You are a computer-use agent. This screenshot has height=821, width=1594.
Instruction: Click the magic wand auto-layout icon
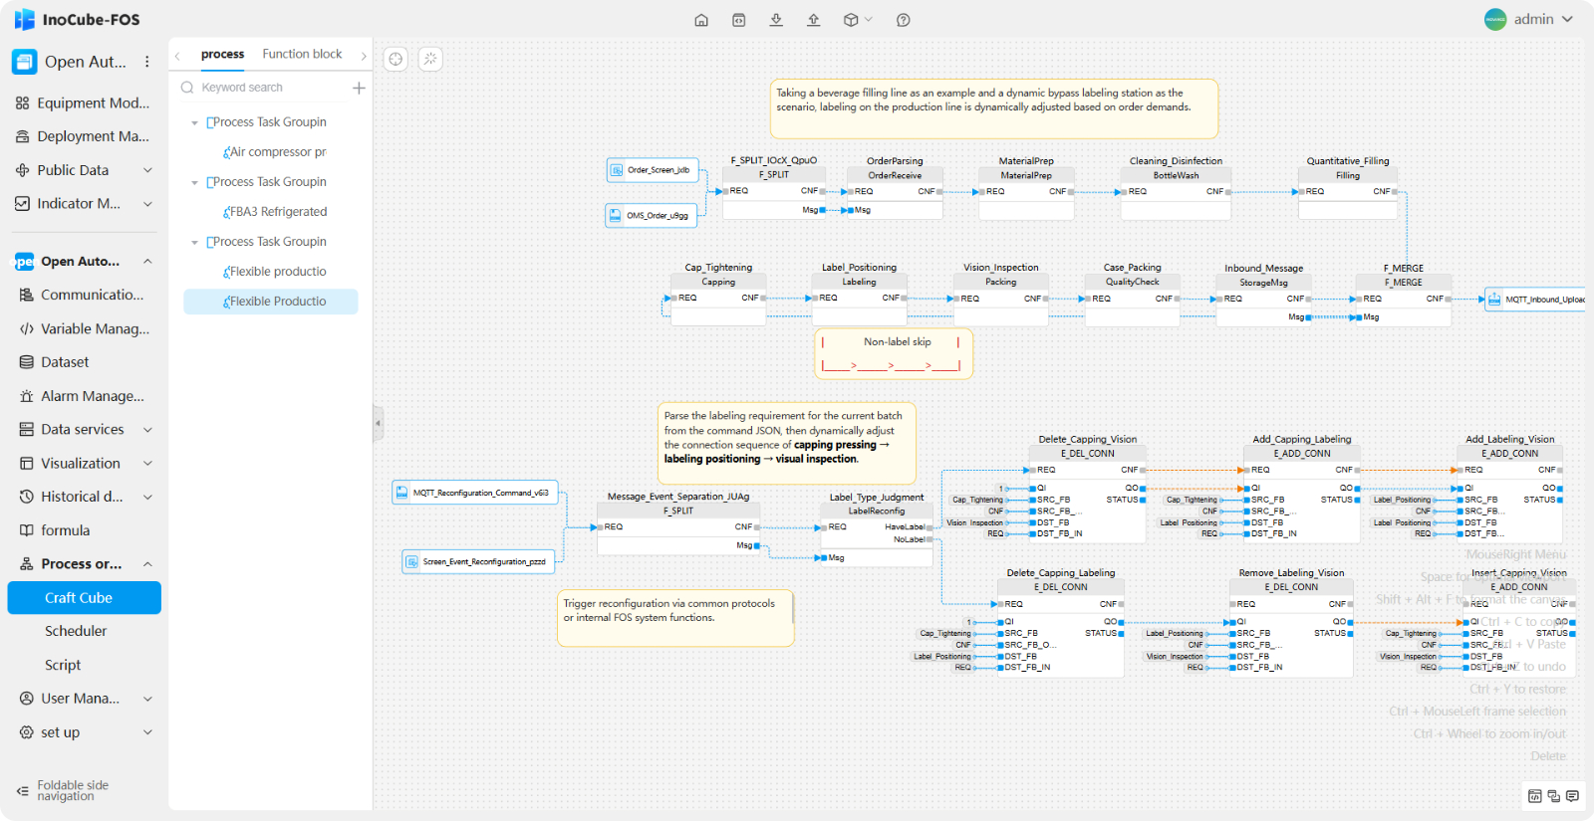430,59
